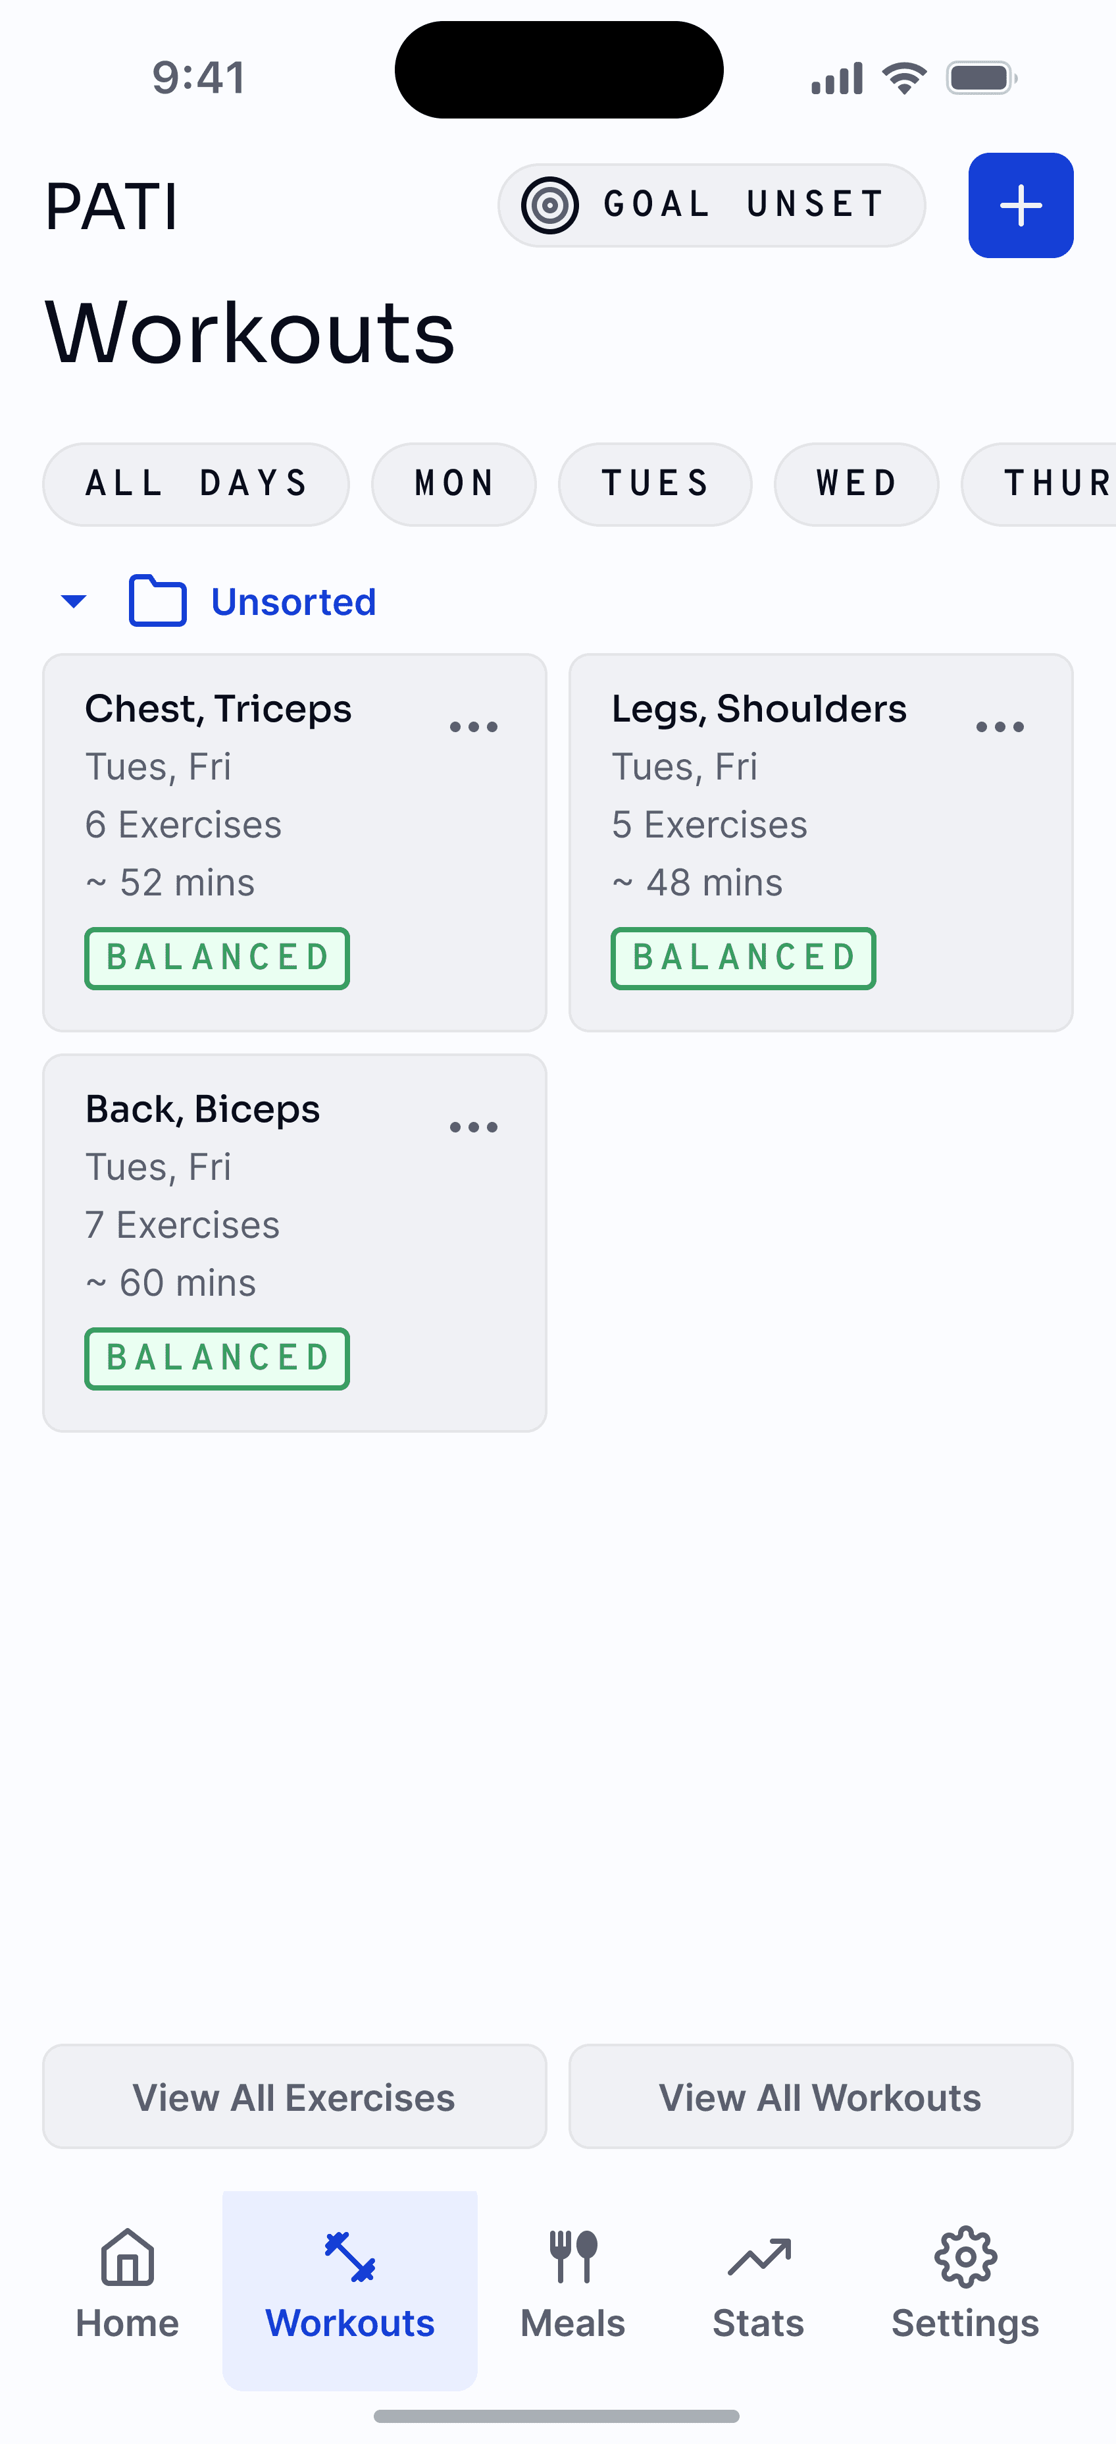Image resolution: width=1116 pixels, height=2444 pixels.
Task: Click the Unsorted folder icon
Action: tap(157, 600)
